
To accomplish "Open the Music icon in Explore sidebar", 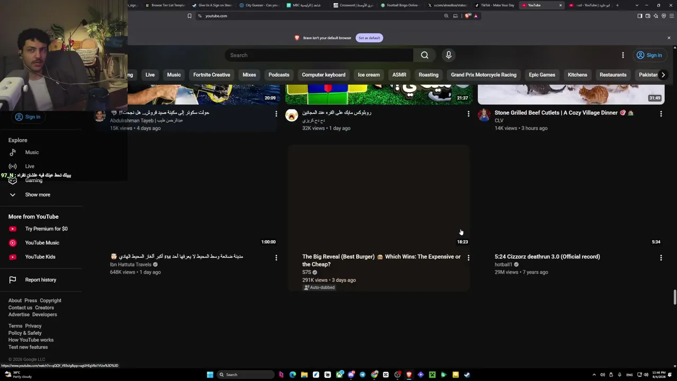I will coord(13,152).
